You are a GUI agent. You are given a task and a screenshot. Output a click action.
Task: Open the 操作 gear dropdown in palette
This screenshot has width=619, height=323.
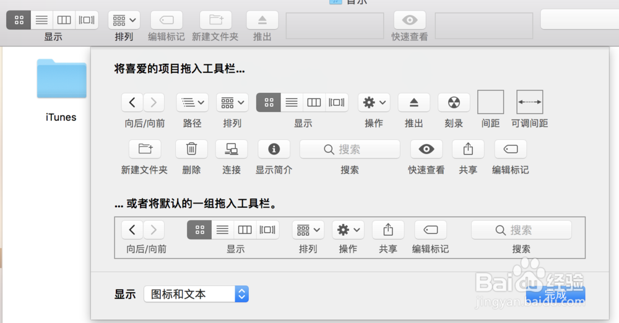tap(374, 103)
